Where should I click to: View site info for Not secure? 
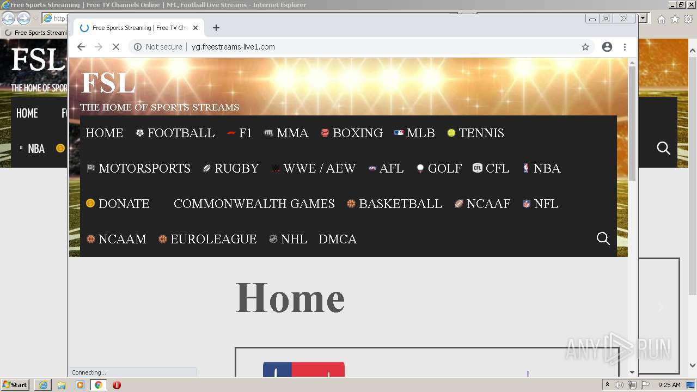coord(158,47)
